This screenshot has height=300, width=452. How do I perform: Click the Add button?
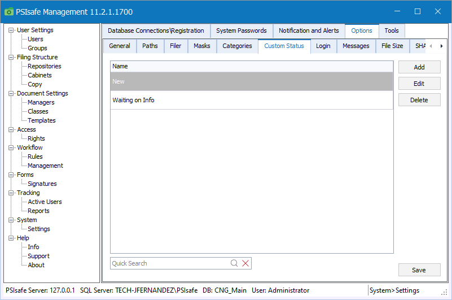tap(419, 67)
